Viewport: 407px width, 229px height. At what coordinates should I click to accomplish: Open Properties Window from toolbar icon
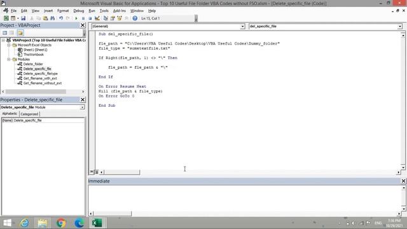(x=113, y=18)
